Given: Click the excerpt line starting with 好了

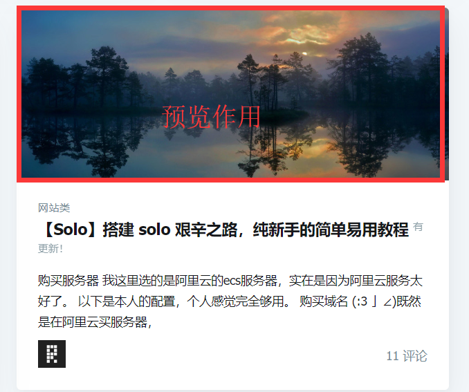Looking at the screenshot, I should [230, 301].
